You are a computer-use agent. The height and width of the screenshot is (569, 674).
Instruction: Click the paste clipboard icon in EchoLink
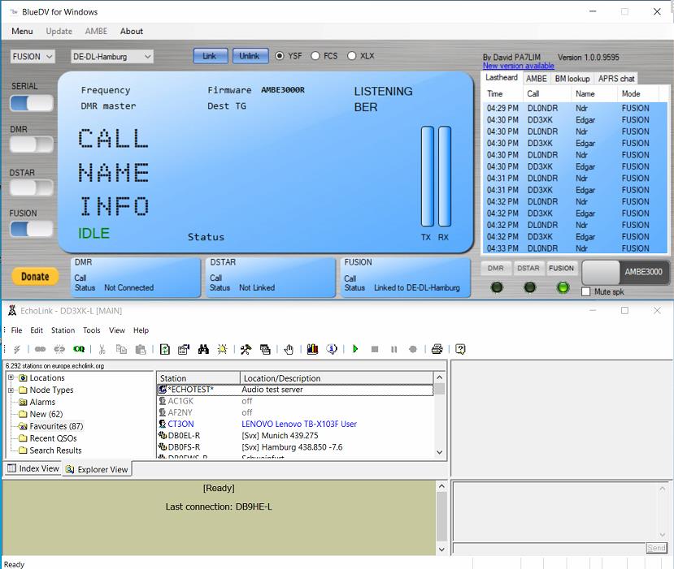click(141, 349)
